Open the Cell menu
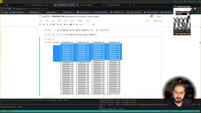 (x=66, y=21)
